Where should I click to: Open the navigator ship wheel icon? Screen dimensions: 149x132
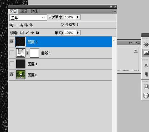click(x=146, y=44)
